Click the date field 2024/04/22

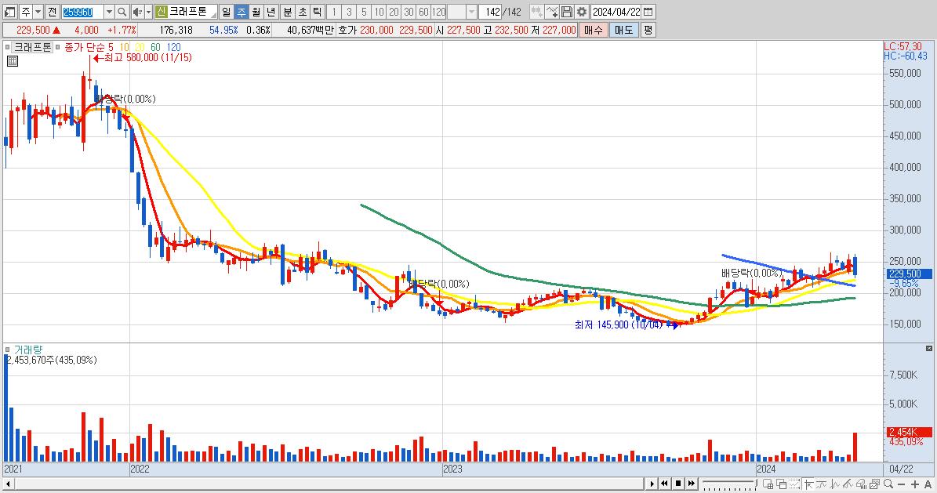(616, 12)
